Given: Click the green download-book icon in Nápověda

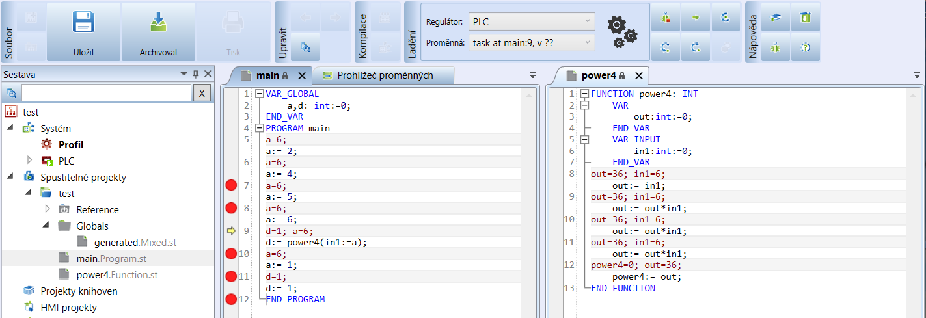Looking at the screenshot, I should [806, 18].
